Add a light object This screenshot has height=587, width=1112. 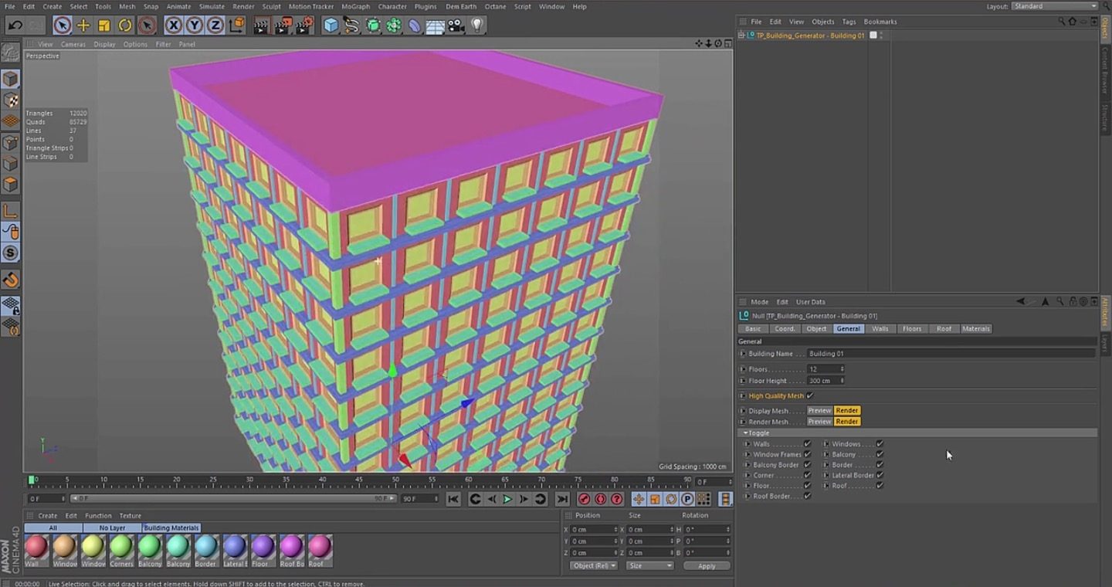[477, 25]
